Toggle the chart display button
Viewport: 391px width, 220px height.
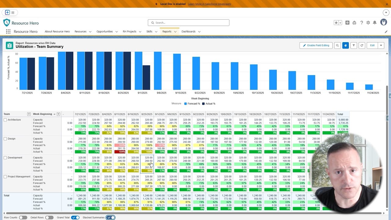click(345, 45)
